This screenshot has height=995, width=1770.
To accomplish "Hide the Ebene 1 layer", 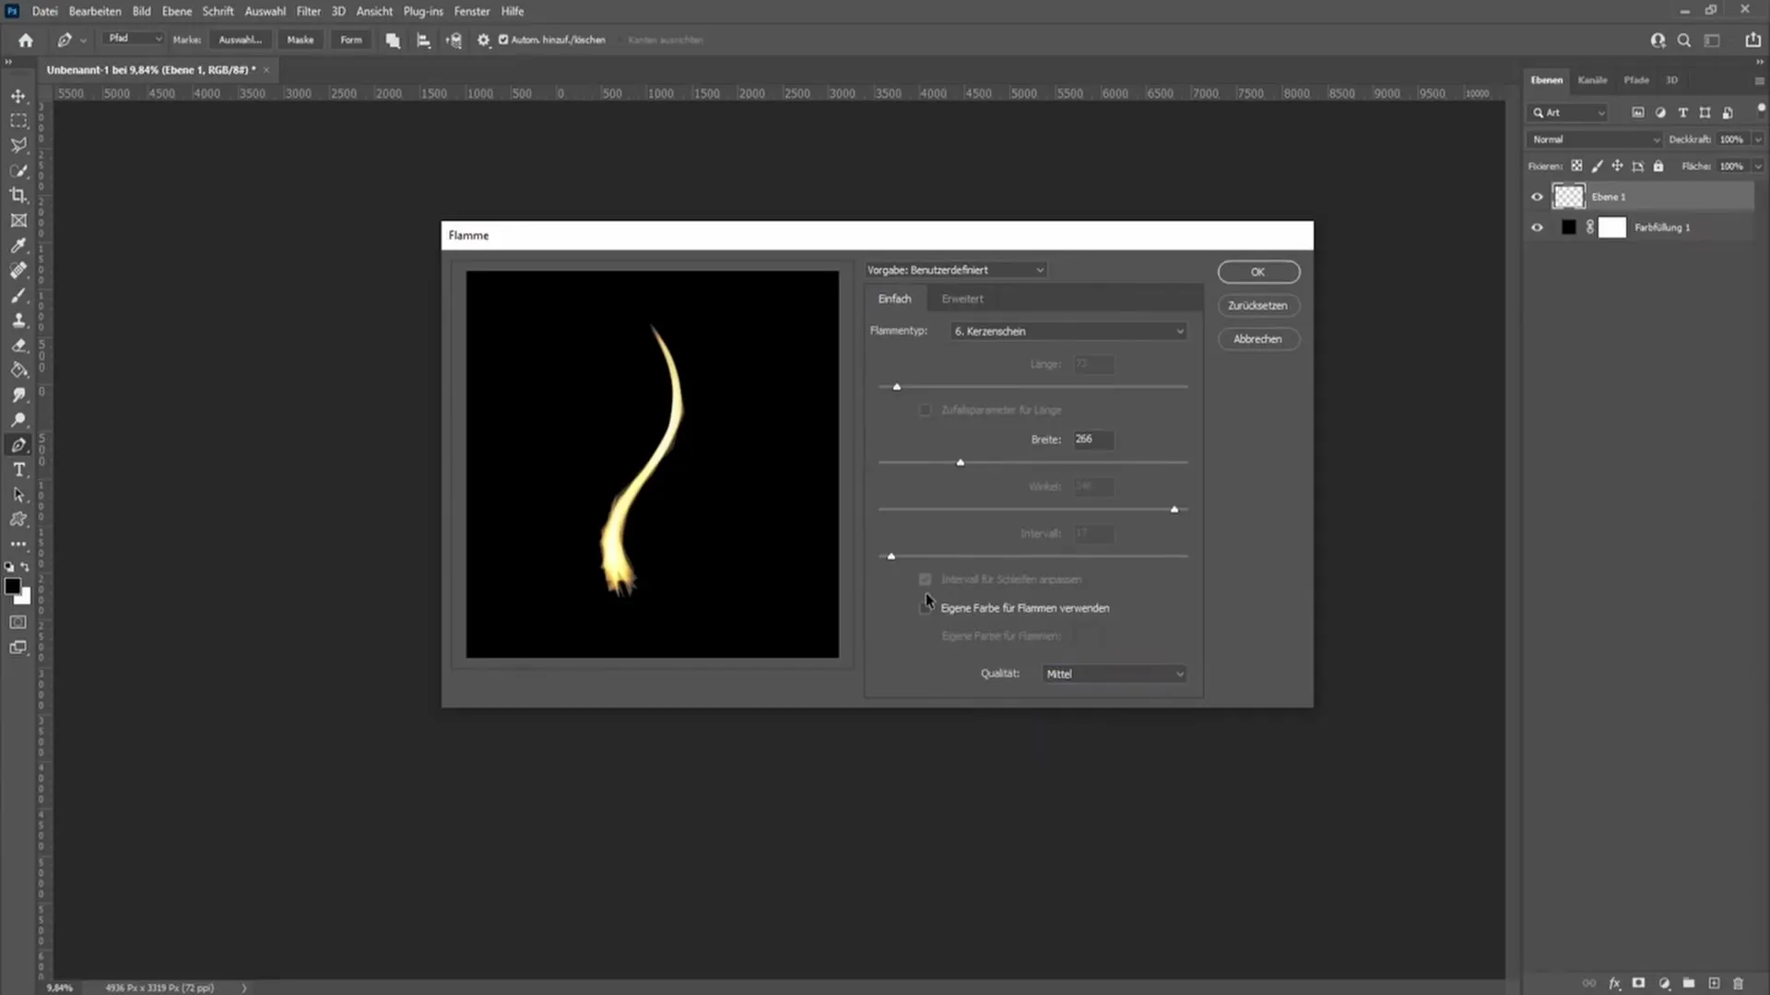I will click(1537, 196).
